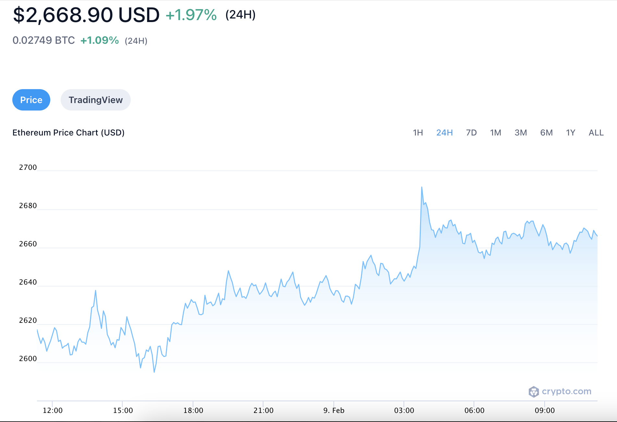Click the Ethereum Price Chart (USD) title
This screenshot has width=617, height=422.
point(68,133)
